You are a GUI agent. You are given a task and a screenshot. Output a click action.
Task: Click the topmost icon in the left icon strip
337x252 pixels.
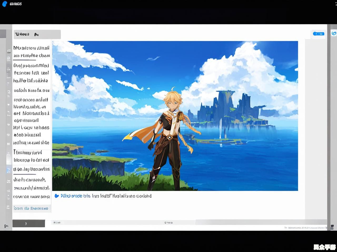coord(9,51)
